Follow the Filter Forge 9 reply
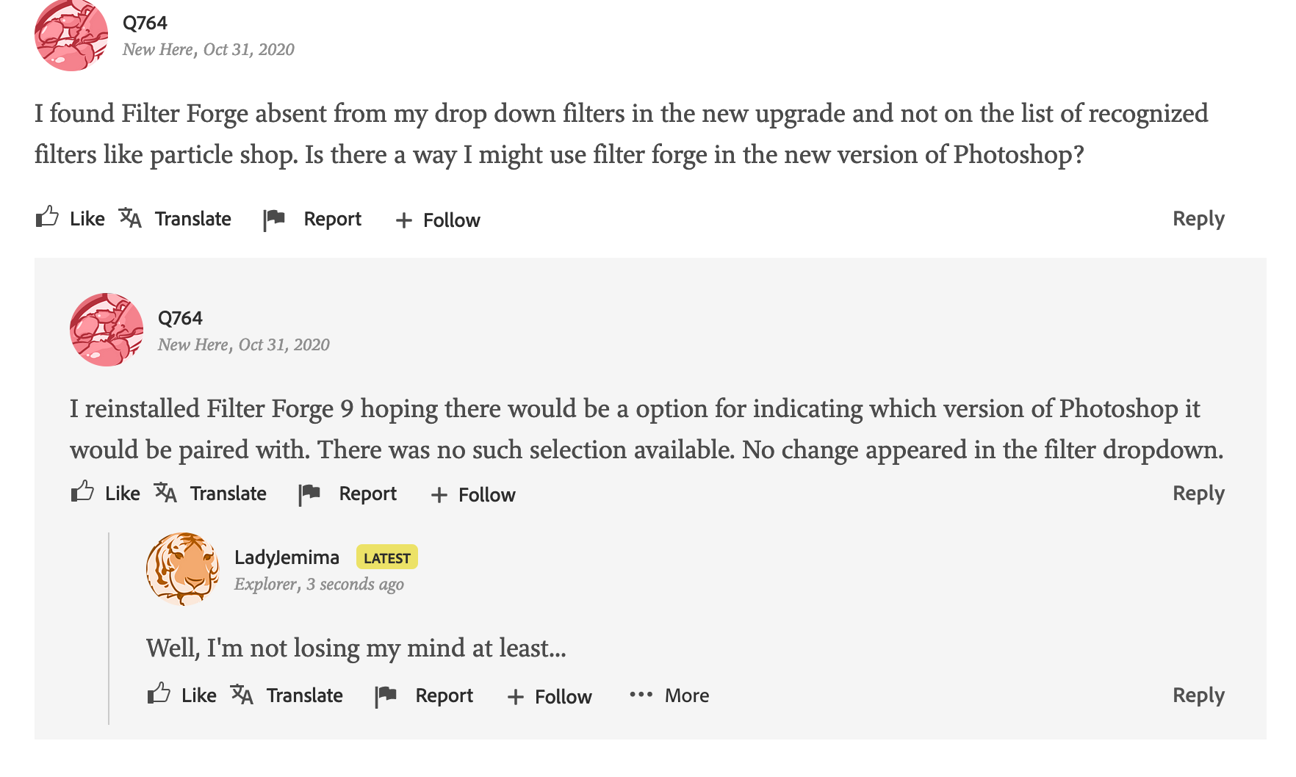The height and width of the screenshot is (777, 1296). pyautogui.click(x=473, y=495)
